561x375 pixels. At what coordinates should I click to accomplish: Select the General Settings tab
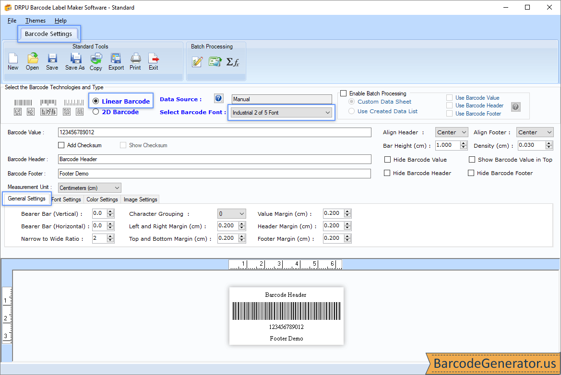click(x=26, y=199)
